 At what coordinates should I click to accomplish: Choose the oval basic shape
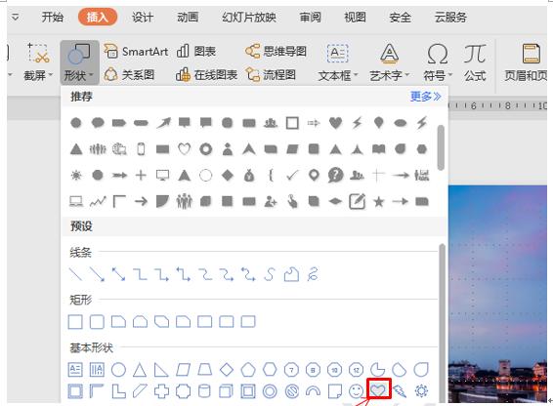click(x=118, y=370)
